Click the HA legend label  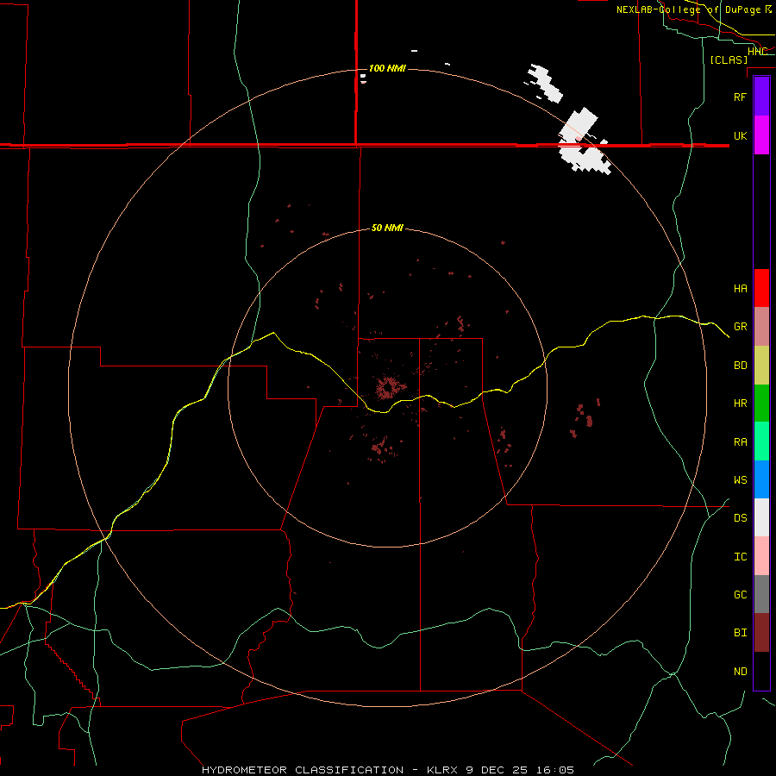pyautogui.click(x=740, y=288)
